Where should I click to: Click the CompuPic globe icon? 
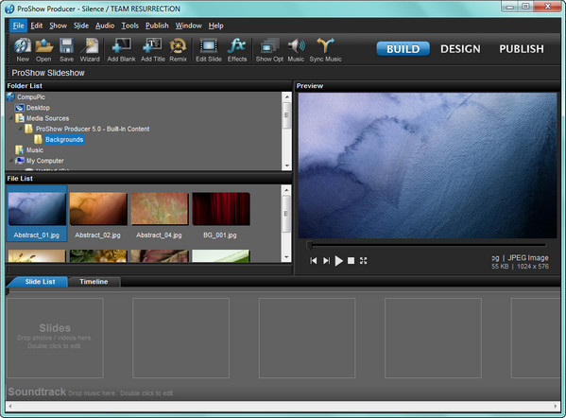[x=10, y=96]
